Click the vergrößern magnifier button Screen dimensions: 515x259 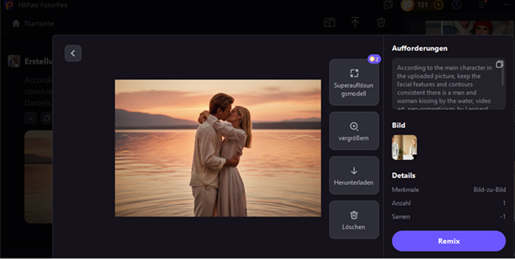click(x=353, y=131)
